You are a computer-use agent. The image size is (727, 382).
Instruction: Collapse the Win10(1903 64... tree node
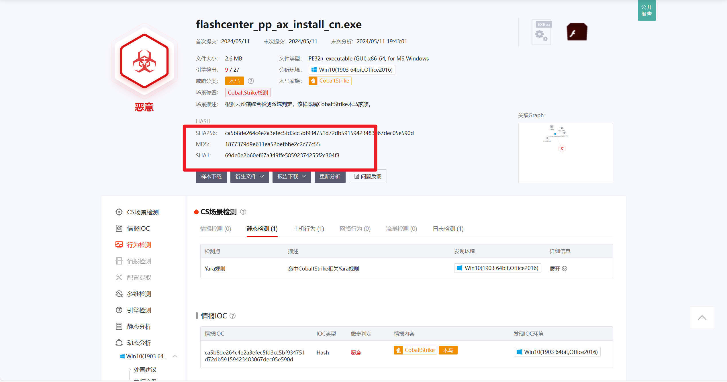pyautogui.click(x=175, y=356)
